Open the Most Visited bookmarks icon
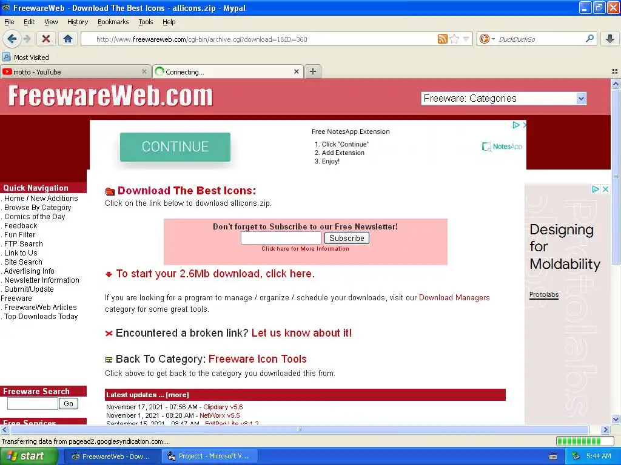Viewport: 621px width, 465px height. [x=6, y=57]
